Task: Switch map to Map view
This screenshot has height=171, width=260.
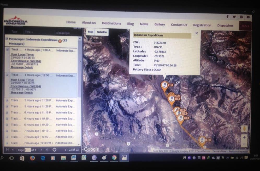Action: tap(90, 32)
